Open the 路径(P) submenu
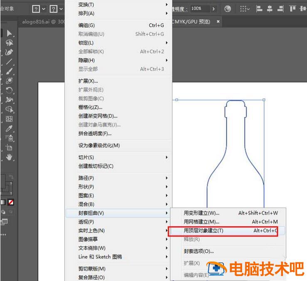The image size is (307, 281). [x=119, y=178]
